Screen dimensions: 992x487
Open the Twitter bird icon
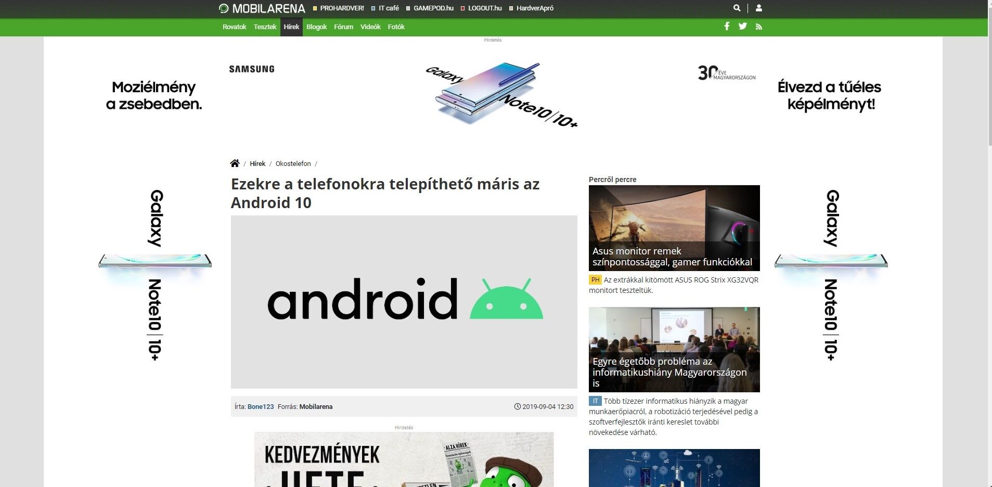743,27
